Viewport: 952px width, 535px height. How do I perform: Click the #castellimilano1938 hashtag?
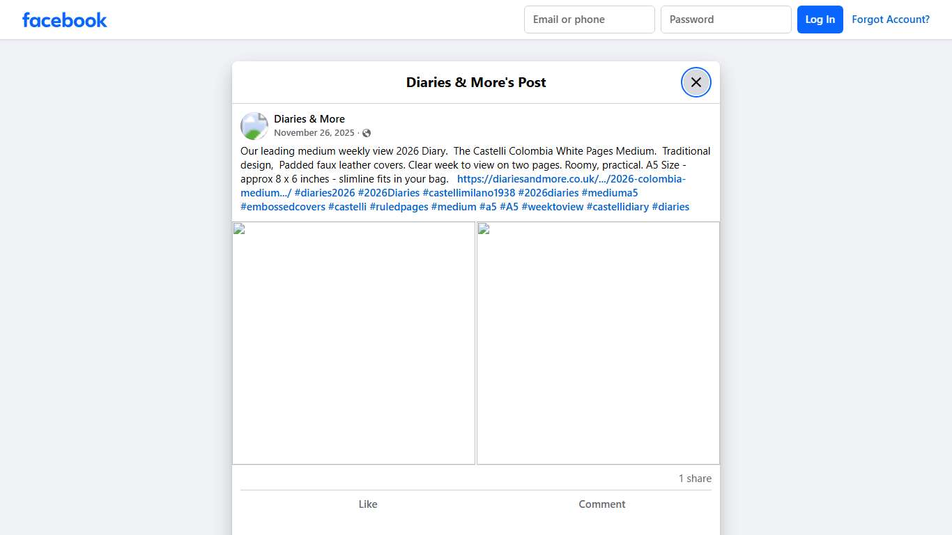coord(468,192)
